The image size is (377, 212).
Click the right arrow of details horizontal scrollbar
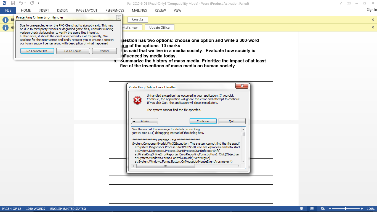pyautogui.click(x=238, y=166)
